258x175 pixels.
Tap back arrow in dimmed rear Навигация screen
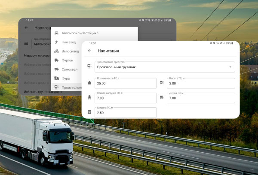[x=26, y=27]
